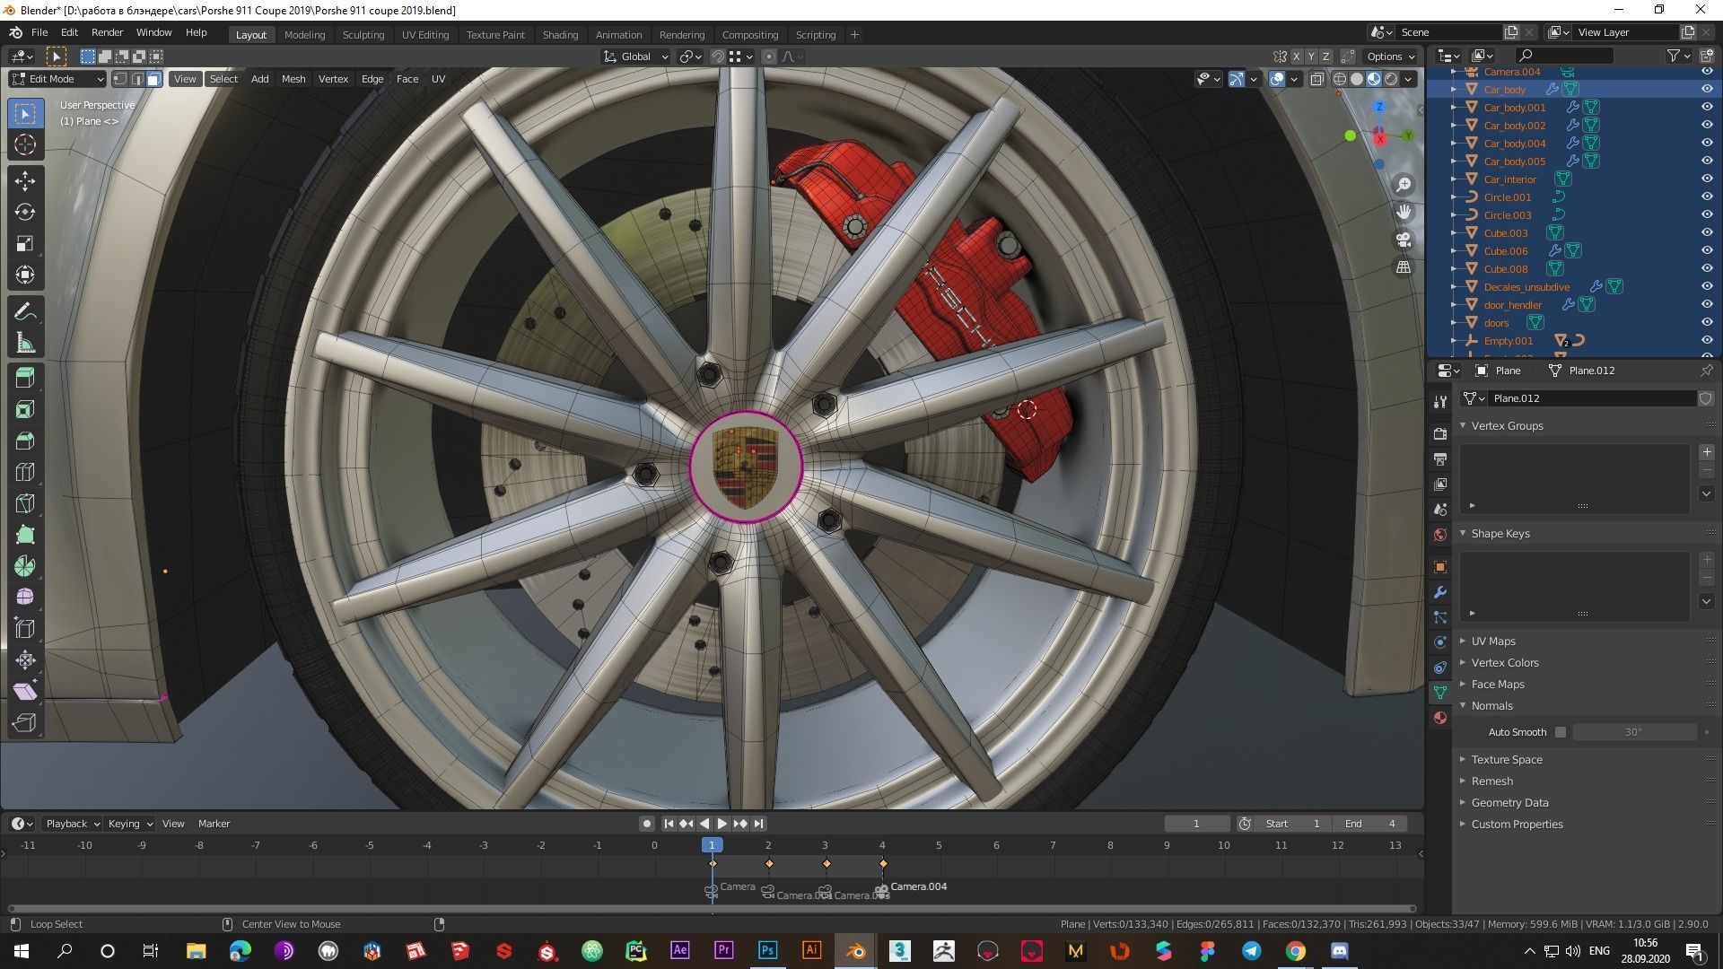Select the Rotate tool

pyautogui.click(x=25, y=212)
